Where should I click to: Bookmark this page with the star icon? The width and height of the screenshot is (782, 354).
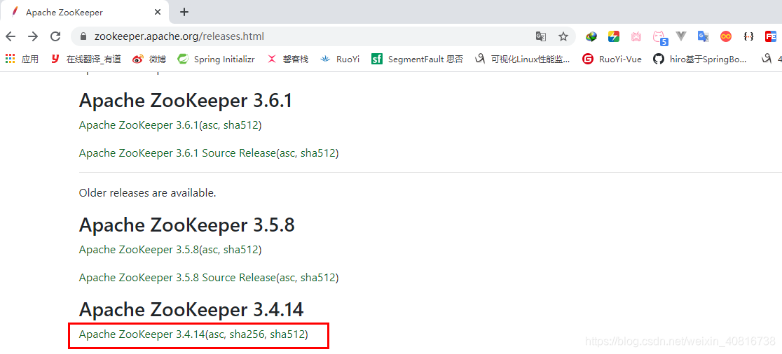[x=563, y=36]
